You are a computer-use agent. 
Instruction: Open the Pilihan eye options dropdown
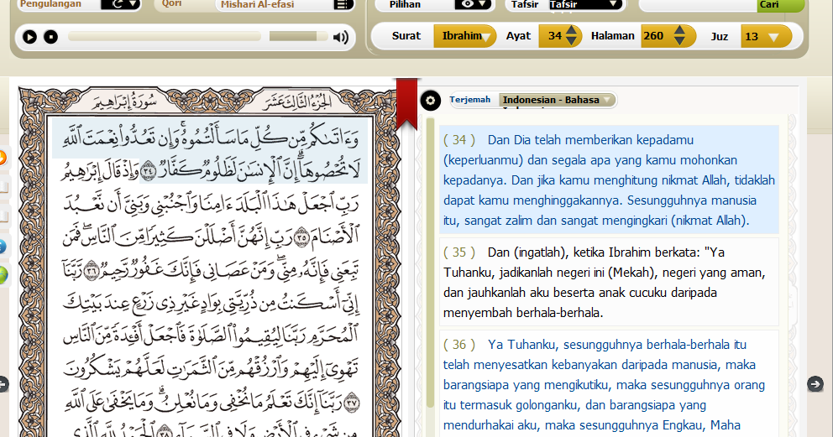(x=472, y=4)
